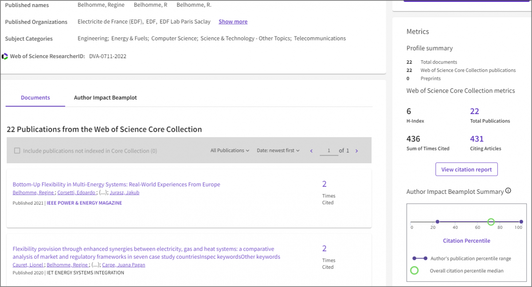
Task: Click the 'Preprints' count row
Action: [424, 79]
